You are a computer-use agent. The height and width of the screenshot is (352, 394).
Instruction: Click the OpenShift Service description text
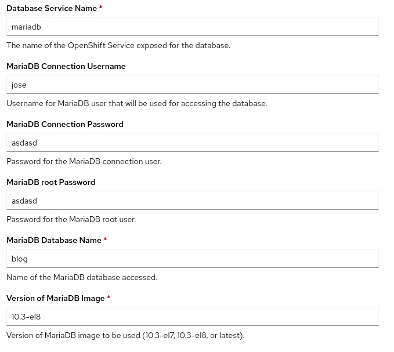118,45
